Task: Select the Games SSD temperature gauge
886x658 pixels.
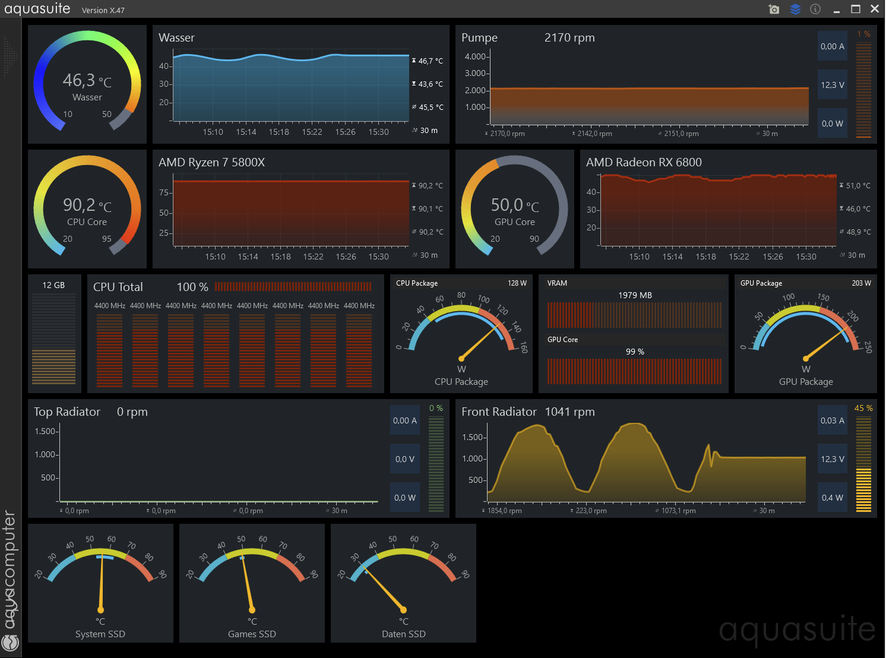Action: pos(252,583)
